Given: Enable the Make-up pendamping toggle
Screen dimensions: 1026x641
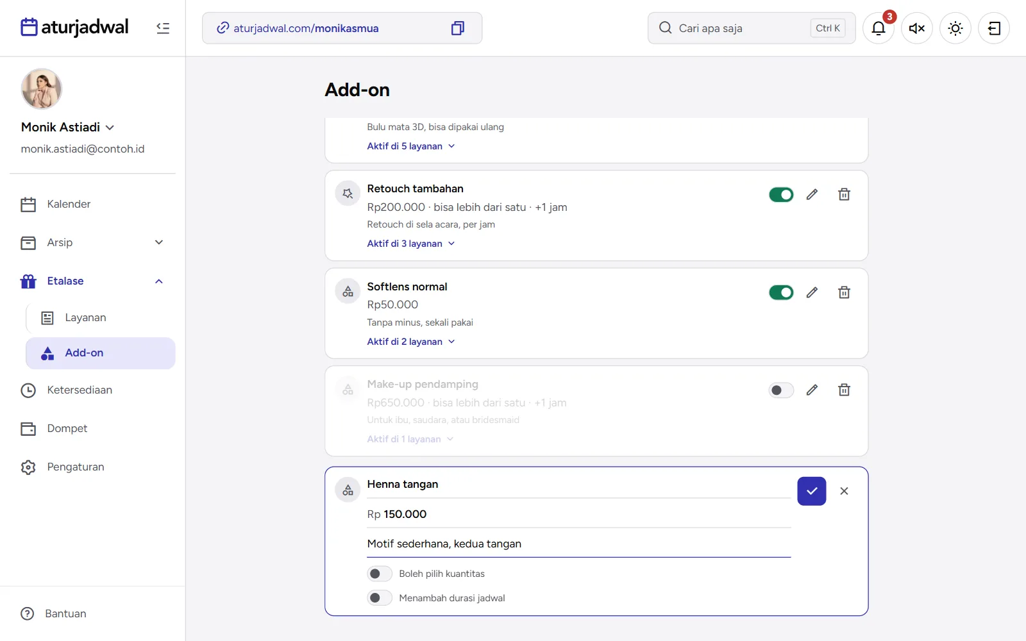Looking at the screenshot, I should click(x=781, y=390).
